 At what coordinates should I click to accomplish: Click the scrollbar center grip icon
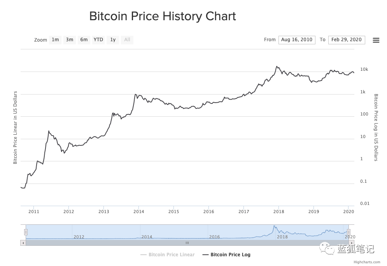click(187, 243)
